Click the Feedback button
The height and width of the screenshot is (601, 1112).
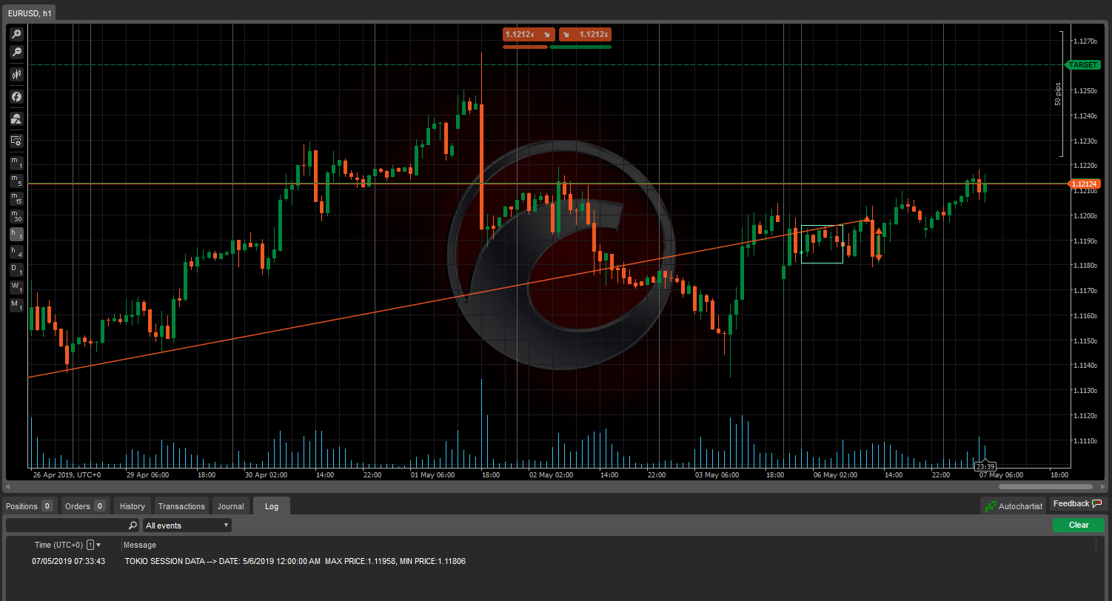[1077, 504]
